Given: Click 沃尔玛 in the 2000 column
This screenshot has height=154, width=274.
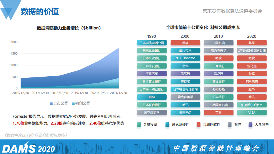Looking at the screenshot, I should click(185, 74).
